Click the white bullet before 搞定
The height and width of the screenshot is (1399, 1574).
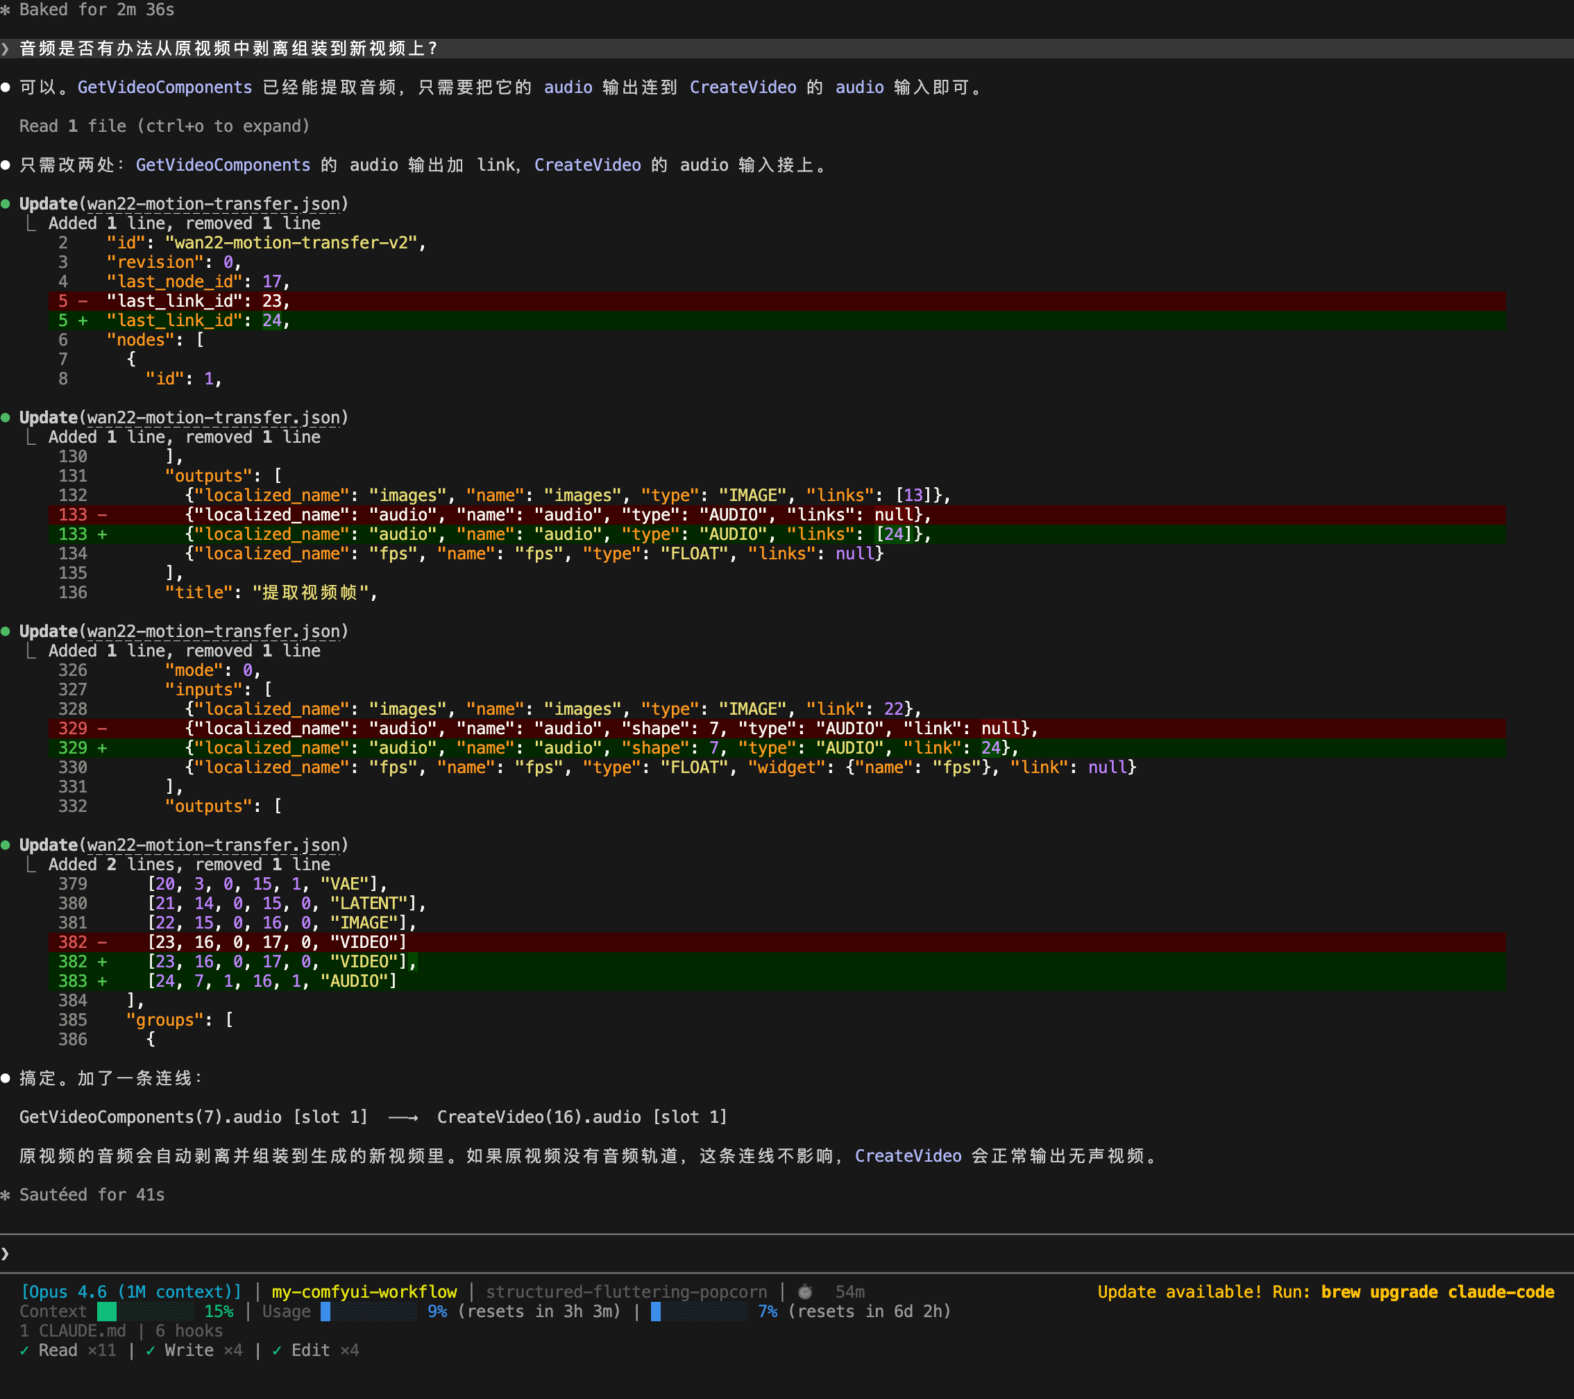click(x=6, y=1078)
